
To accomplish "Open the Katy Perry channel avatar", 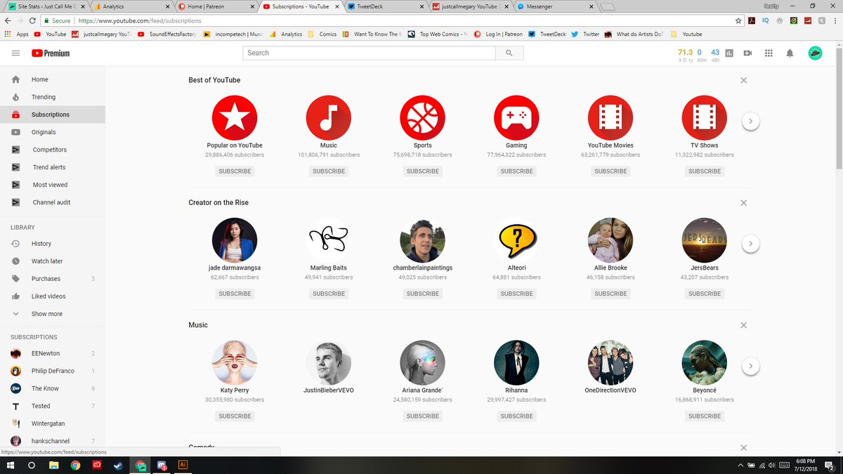I will [x=235, y=362].
